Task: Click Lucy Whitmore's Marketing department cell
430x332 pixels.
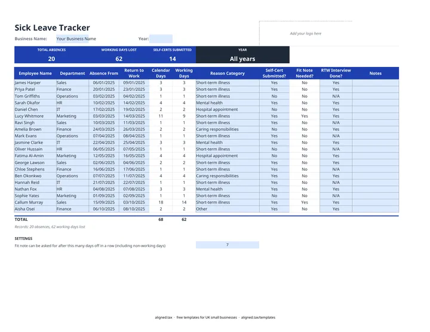Action: pos(72,116)
